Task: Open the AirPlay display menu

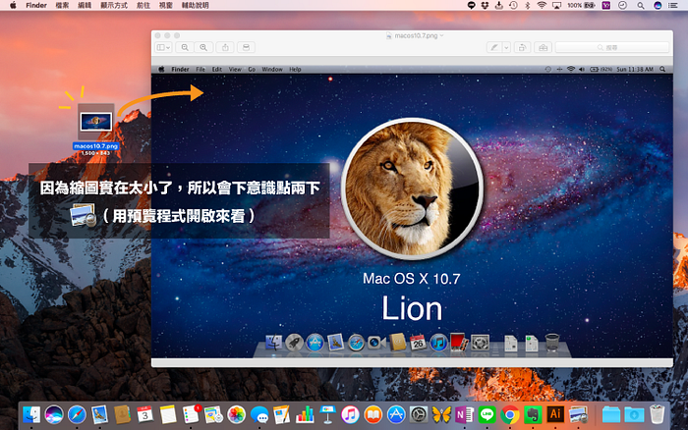Action: point(556,5)
